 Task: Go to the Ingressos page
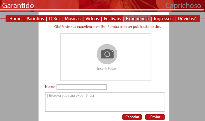coord(163,19)
